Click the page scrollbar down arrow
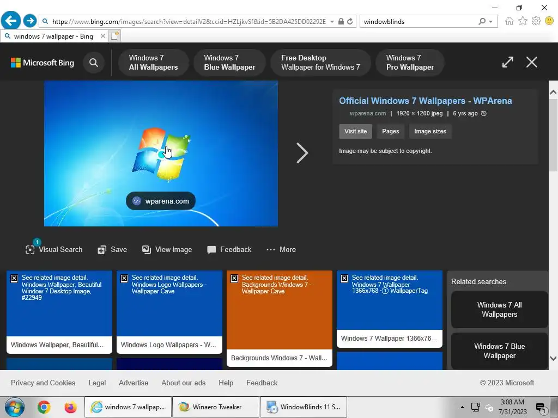The image size is (558, 418). tap(554, 358)
